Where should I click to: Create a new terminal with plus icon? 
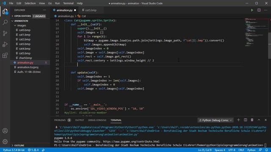click(238, 120)
